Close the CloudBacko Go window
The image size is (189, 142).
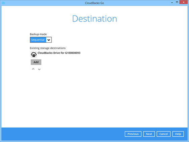pos(184,2)
